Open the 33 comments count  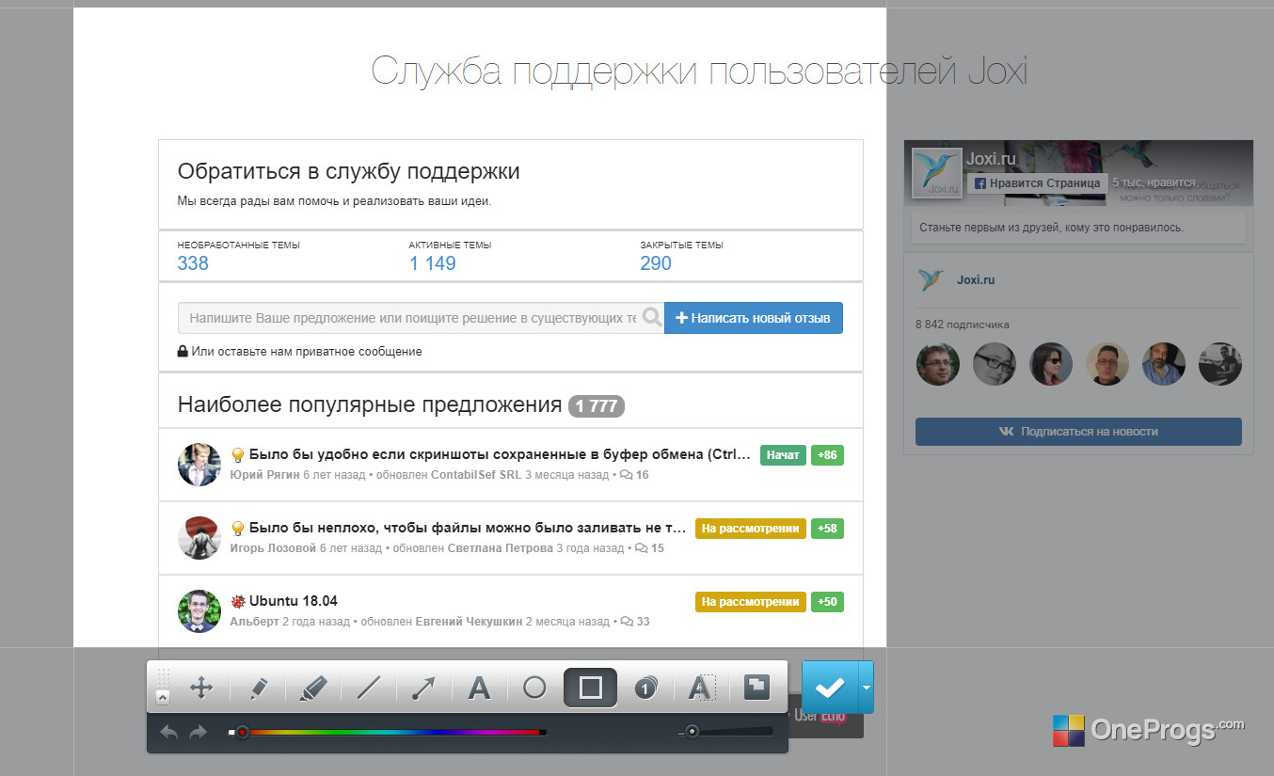635,622
